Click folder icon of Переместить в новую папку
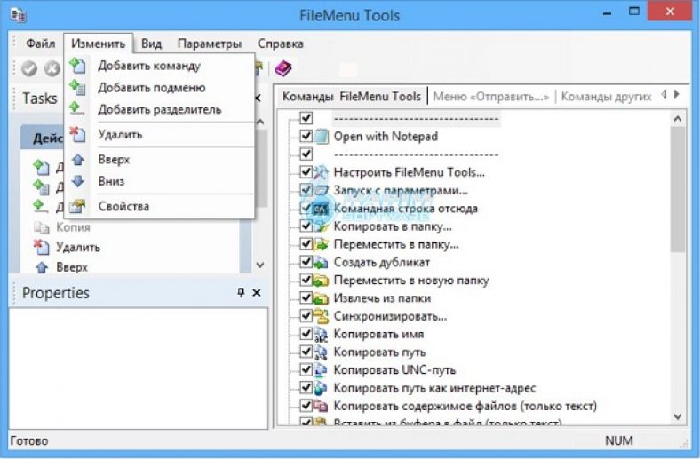 321,281
